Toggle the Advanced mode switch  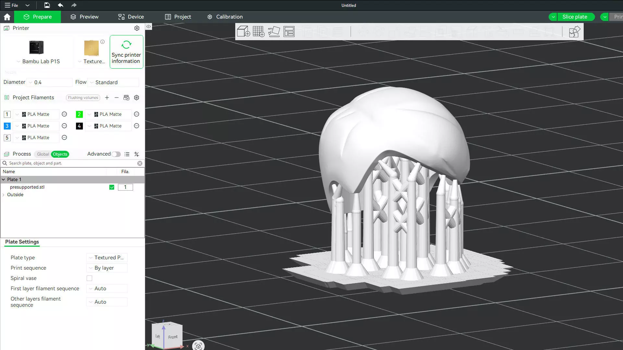tap(116, 154)
